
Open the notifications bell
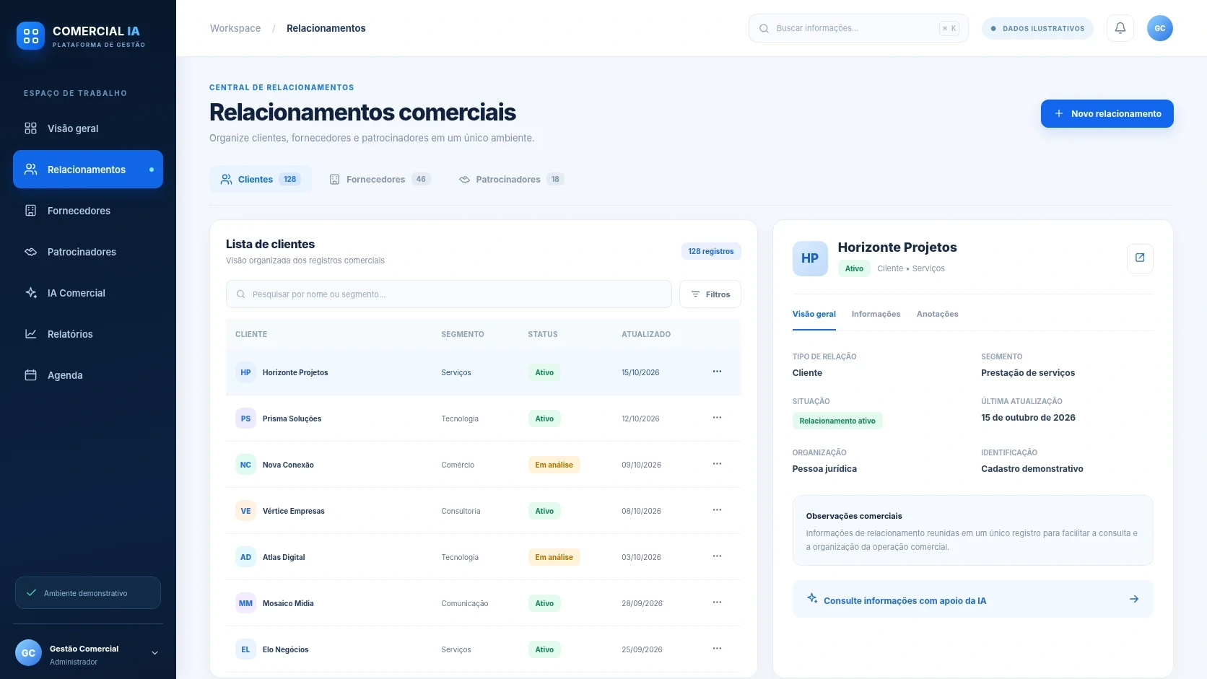click(1120, 28)
